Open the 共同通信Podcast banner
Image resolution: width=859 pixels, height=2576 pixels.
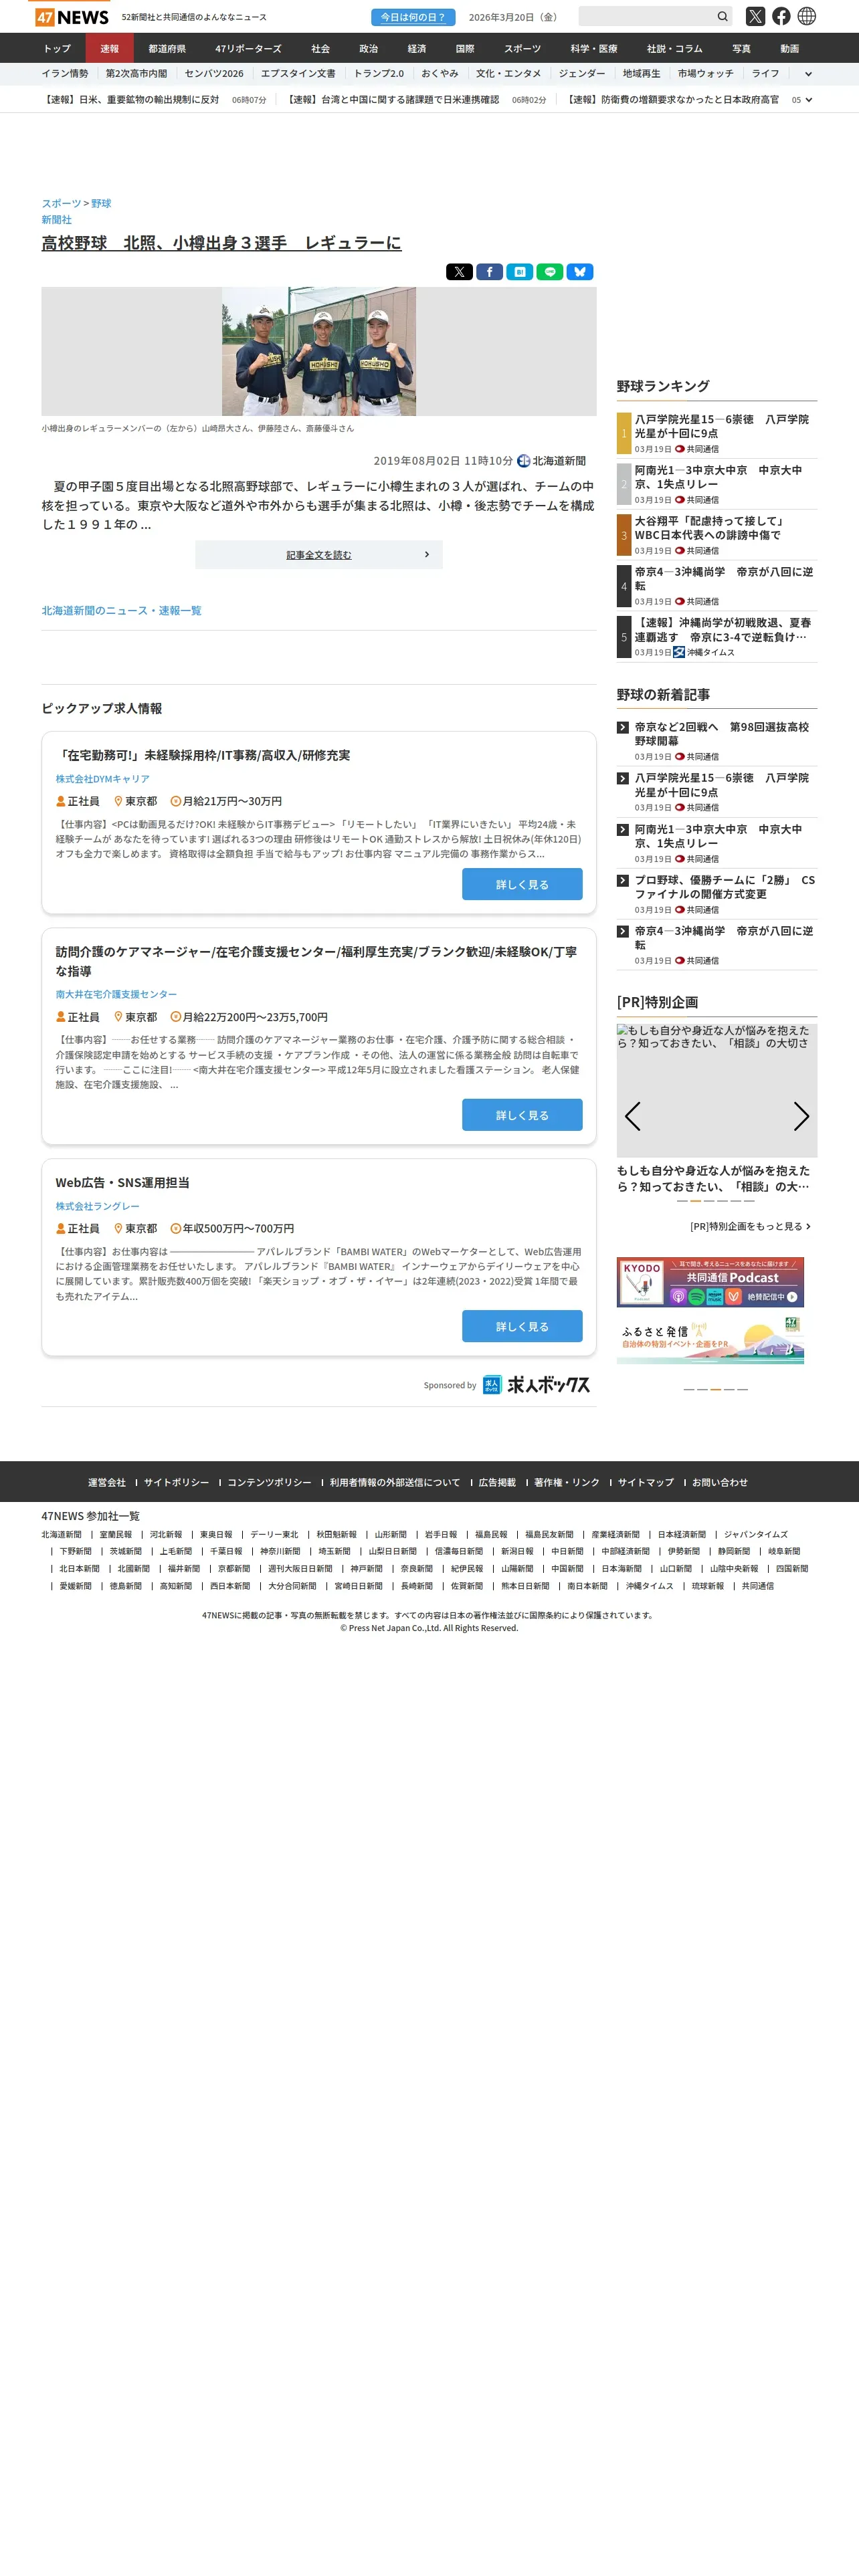[x=710, y=1282]
